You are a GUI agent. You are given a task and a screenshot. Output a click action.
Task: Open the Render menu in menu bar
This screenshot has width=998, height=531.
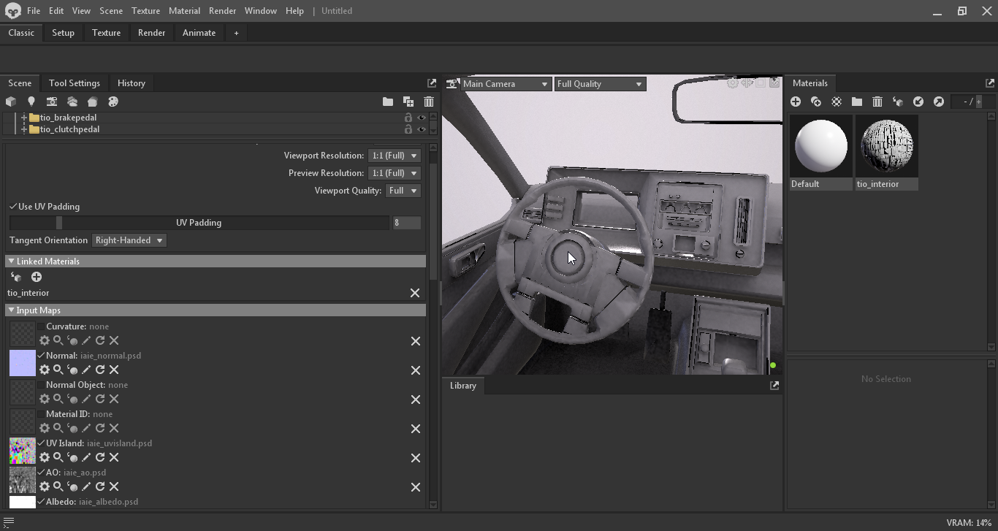pos(222,11)
